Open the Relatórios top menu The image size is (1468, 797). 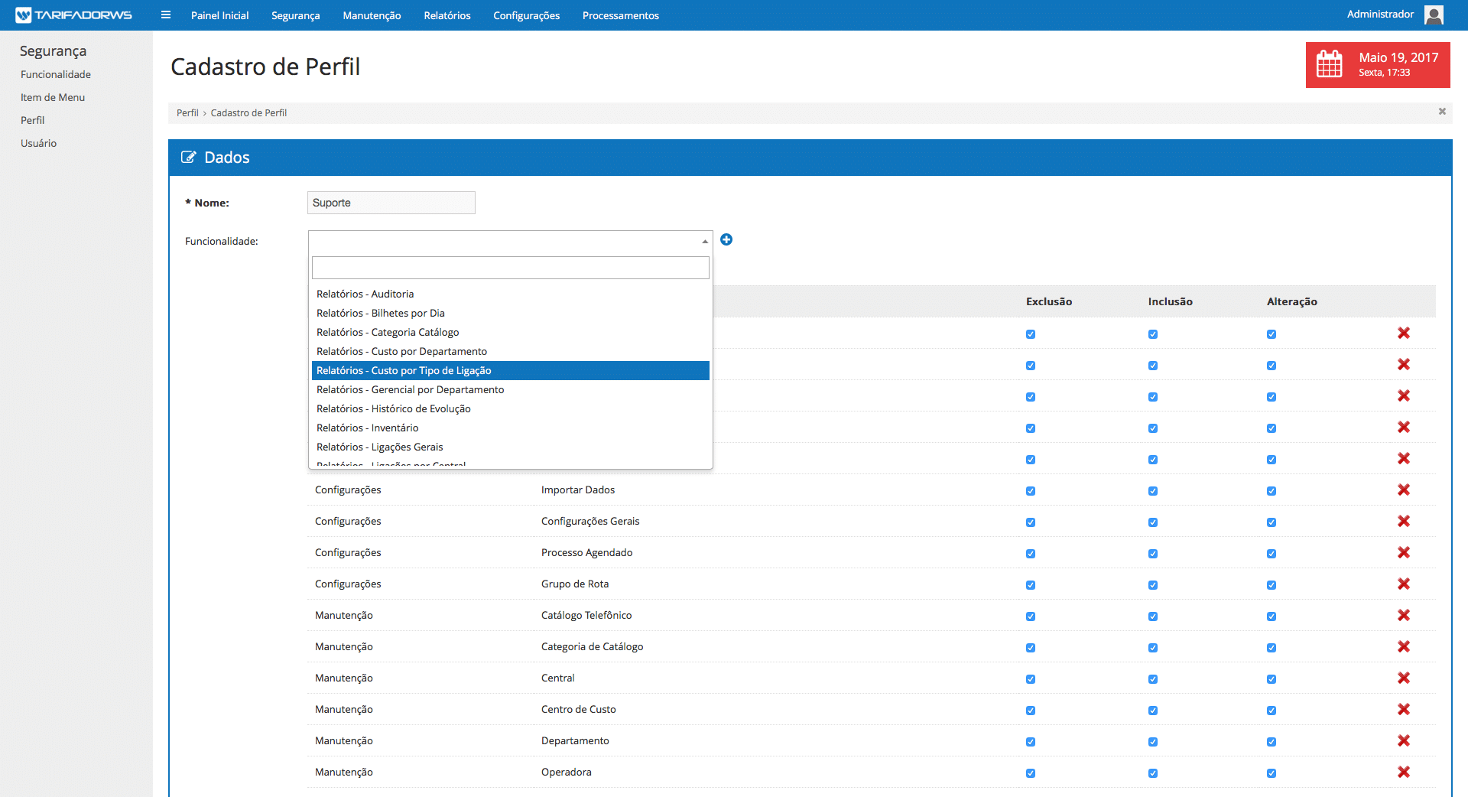point(447,15)
